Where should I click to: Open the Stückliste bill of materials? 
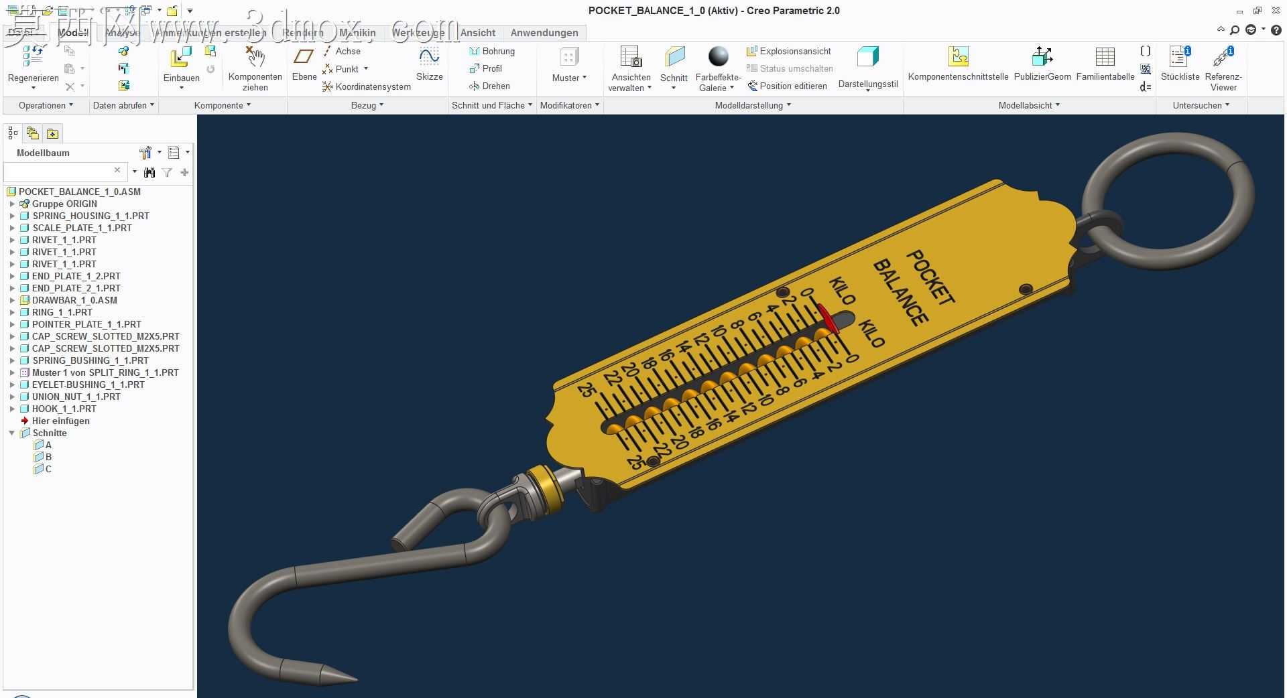1180,56
